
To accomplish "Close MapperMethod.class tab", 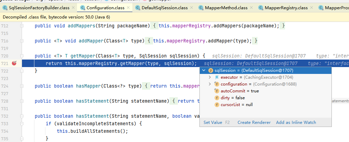I will click(251, 8).
